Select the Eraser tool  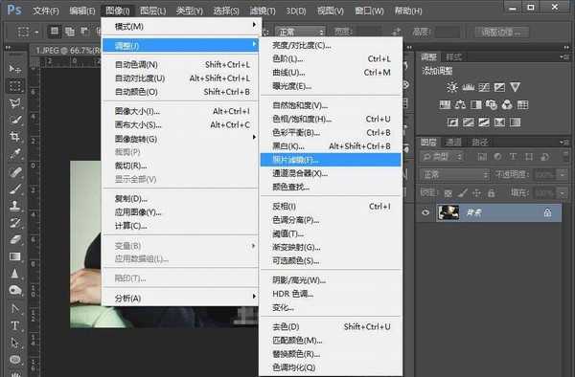[15, 240]
